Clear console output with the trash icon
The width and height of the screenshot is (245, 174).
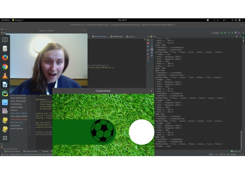click(x=152, y=56)
